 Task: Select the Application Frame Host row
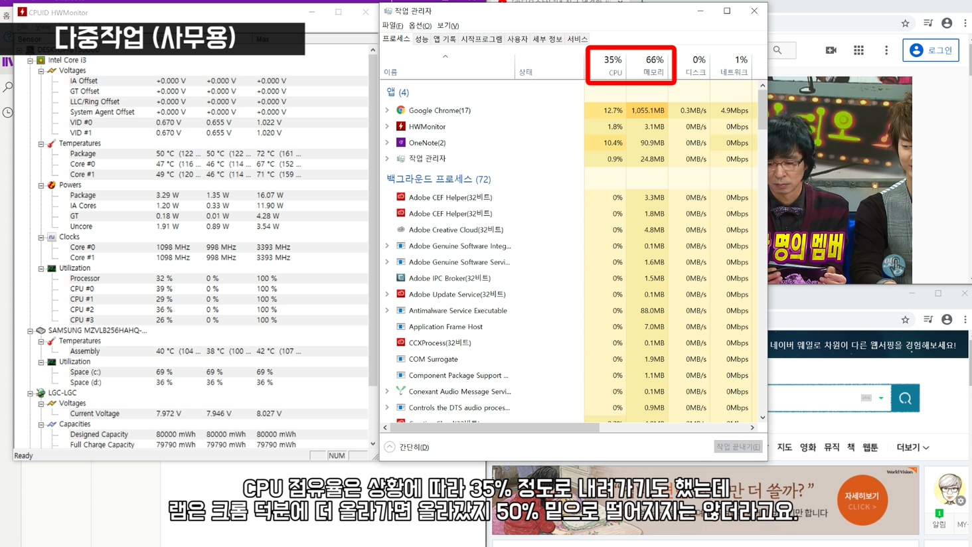coord(568,327)
